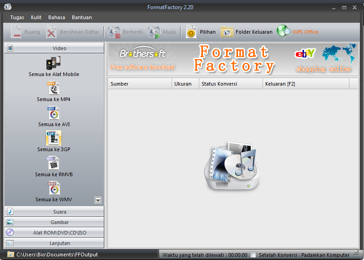This screenshot has width=364, height=260.
Task: Click the FormatFactory app icon in title bar
Action: [x=8, y=7]
